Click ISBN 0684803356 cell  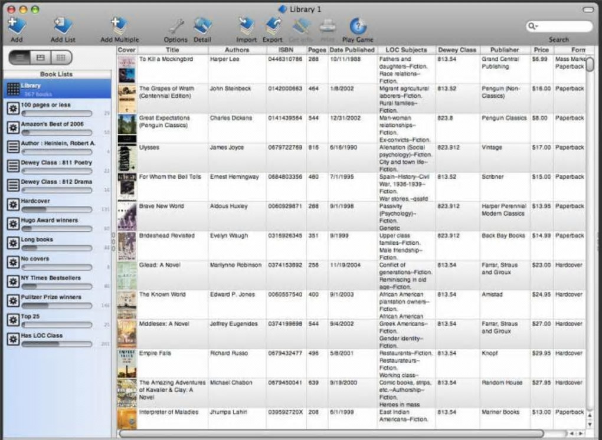click(286, 187)
